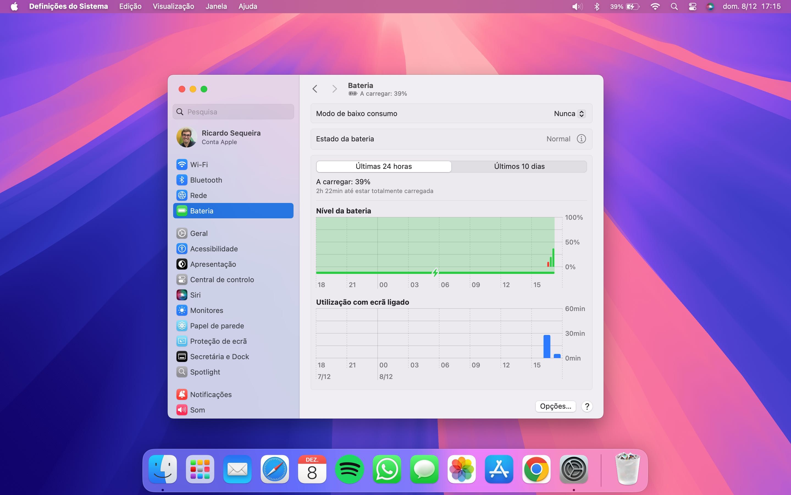Open the Trash in the Dock
This screenshot has width=791, height=495.
click(x=627, y=469)
